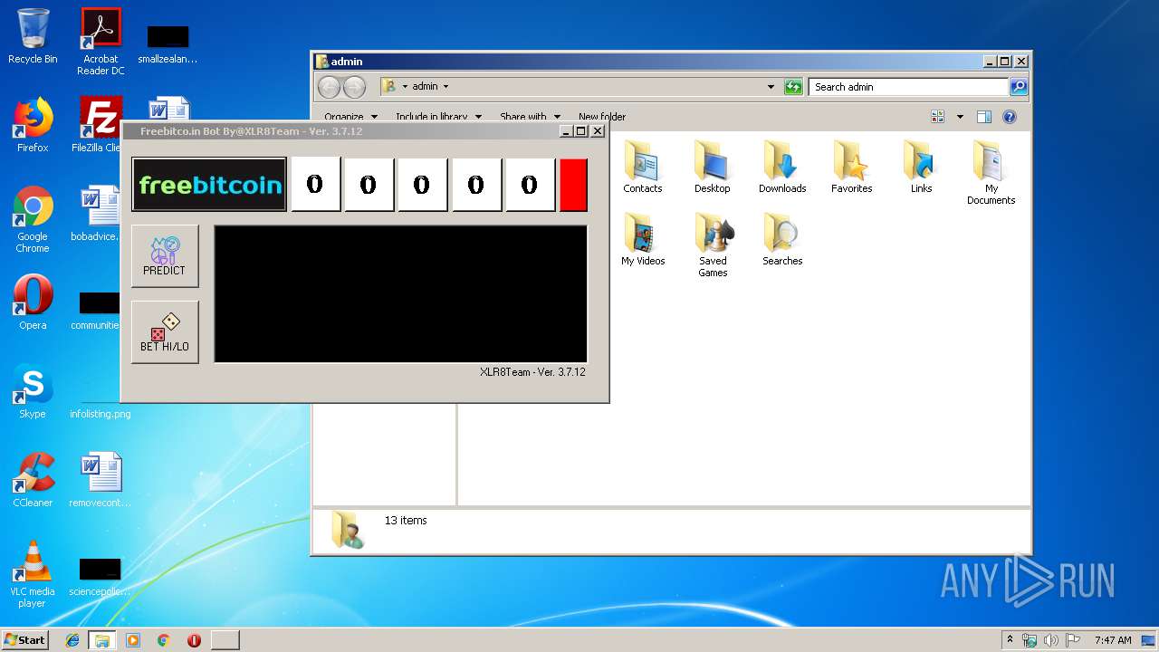1159x652 pixels.
Task: Open the Downloads folder in admin window
Action: [782, 168]
